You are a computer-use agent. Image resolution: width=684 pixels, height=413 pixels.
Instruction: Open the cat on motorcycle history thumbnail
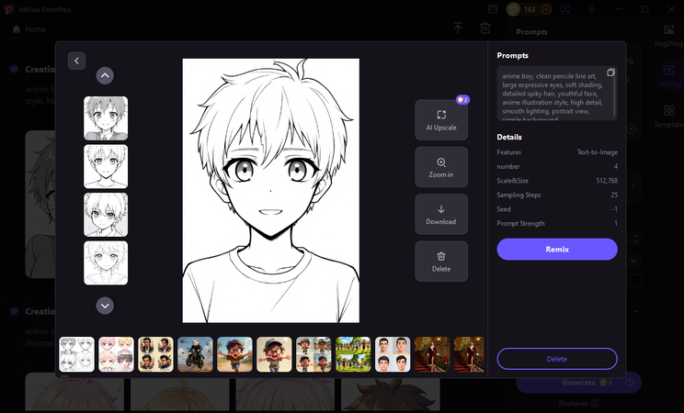(x=195, y=354)
